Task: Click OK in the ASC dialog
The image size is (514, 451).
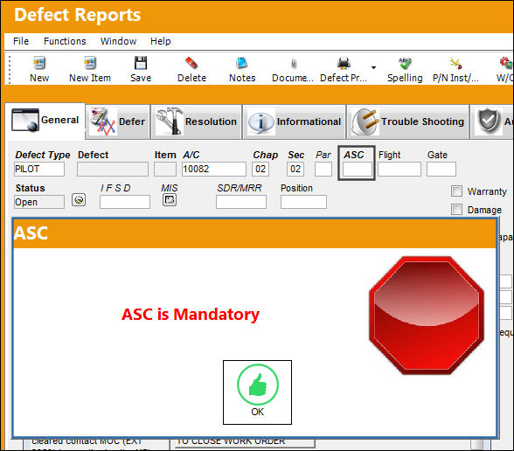Action: [257, 392]
